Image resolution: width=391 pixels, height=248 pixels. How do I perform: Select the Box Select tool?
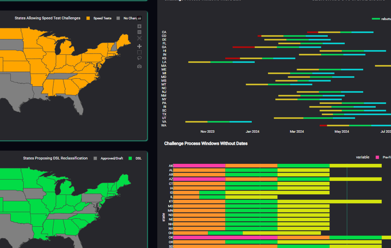pos(139,52)
